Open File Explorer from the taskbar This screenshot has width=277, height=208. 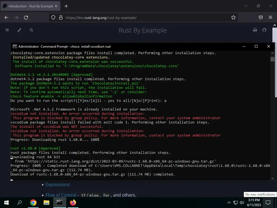click(x=46, y=202)
